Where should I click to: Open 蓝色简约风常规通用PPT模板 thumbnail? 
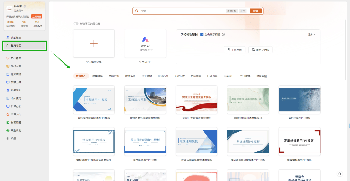point(94,100)
